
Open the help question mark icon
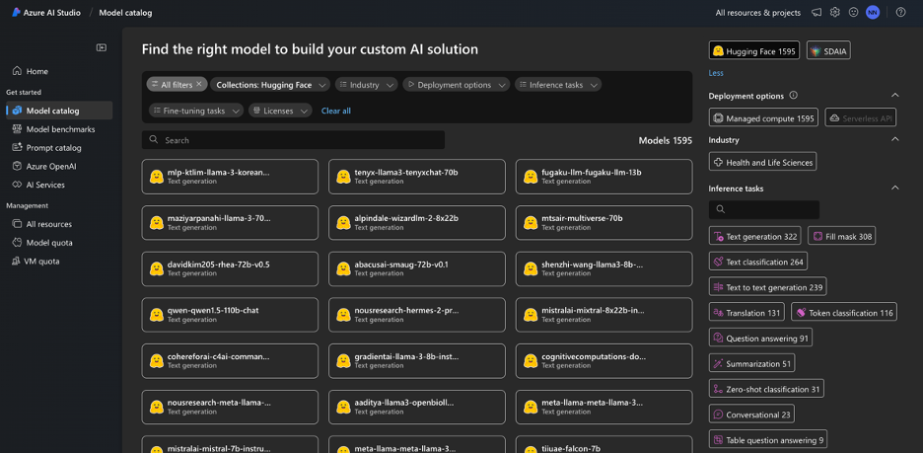pyautogui.click(x=900, y=13)
